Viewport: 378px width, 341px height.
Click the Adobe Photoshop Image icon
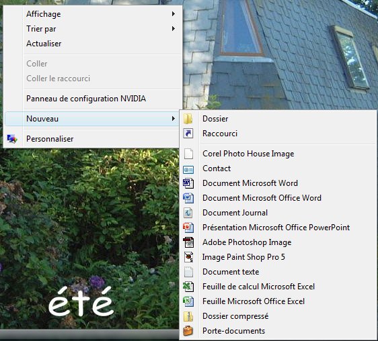click(x=188, y=242)
